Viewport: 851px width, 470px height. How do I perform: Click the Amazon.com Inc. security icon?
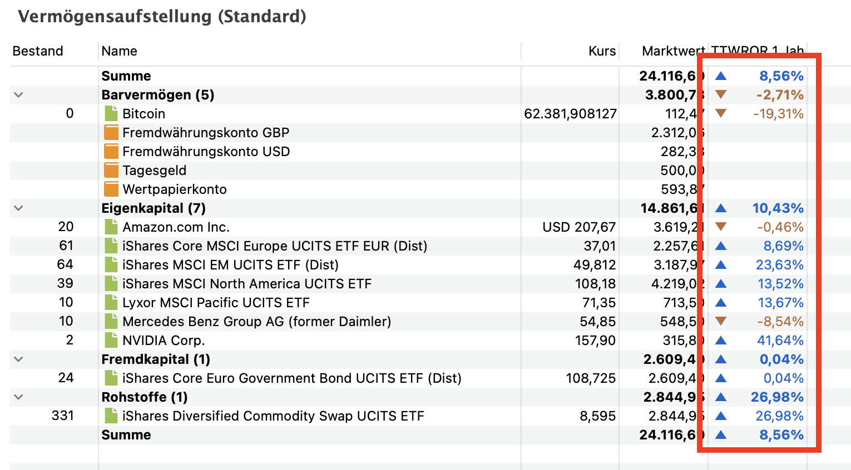(111, 227)
